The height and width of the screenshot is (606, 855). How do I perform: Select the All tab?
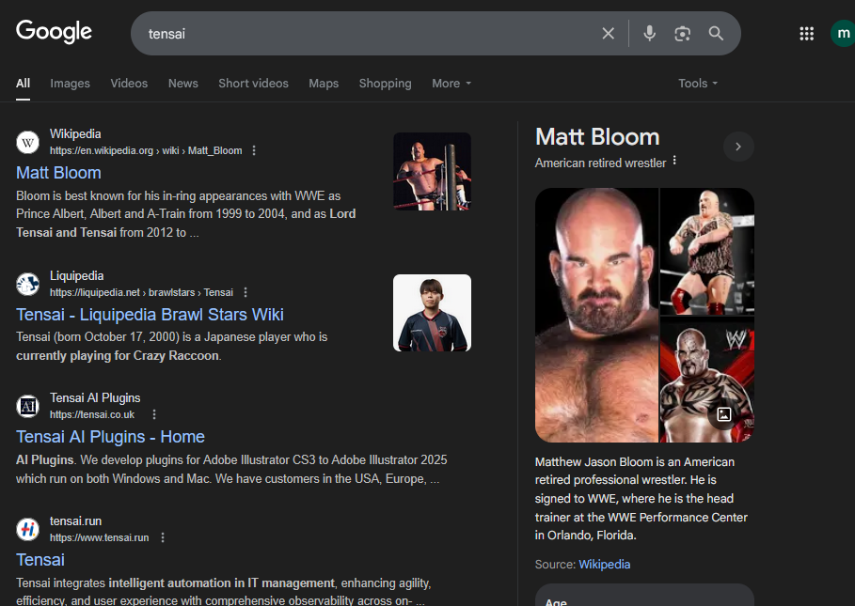pos(23,84)
